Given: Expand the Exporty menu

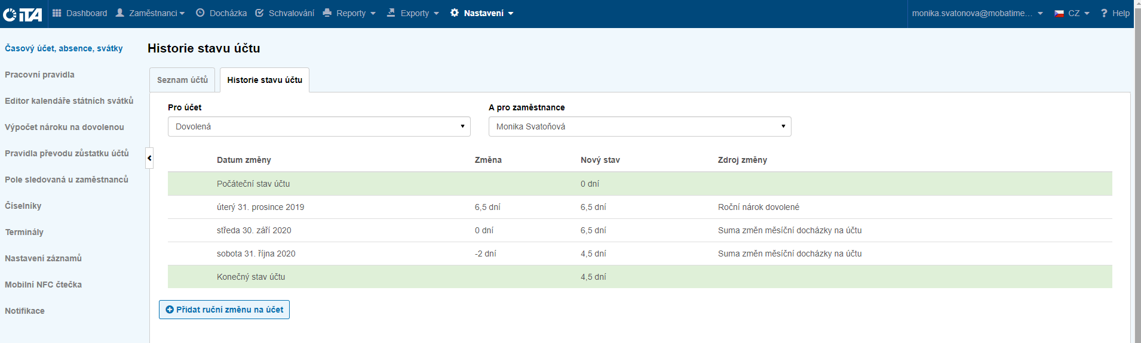Looking at the screenshot, I should (413, 13).
